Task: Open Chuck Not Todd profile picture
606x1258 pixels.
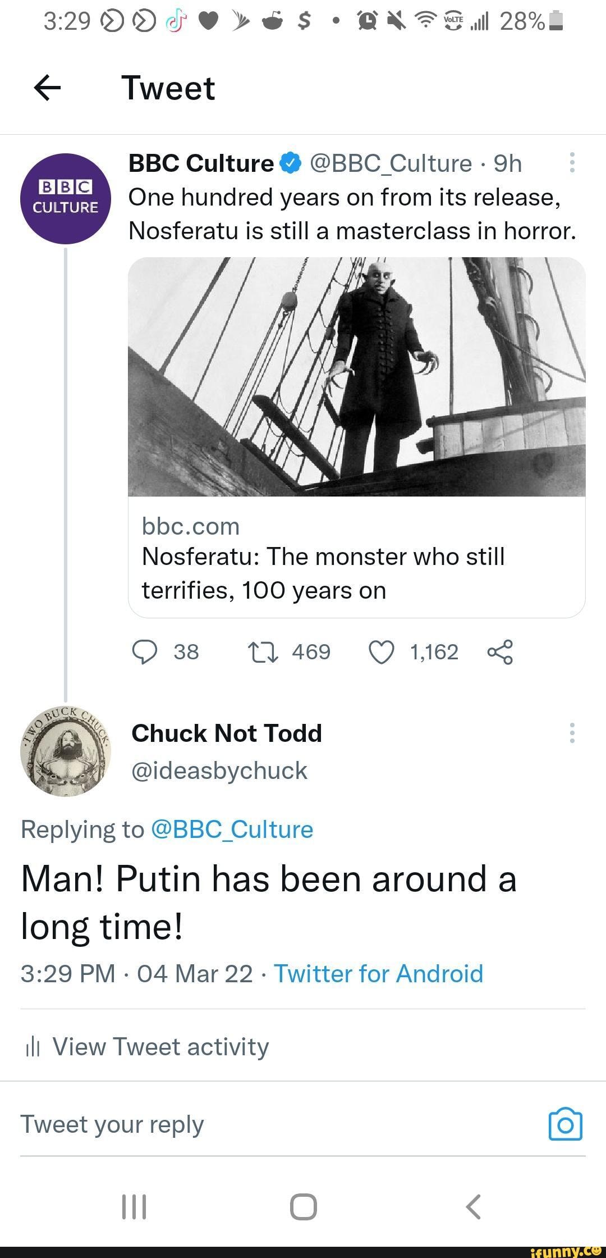Action: (66, 751)
